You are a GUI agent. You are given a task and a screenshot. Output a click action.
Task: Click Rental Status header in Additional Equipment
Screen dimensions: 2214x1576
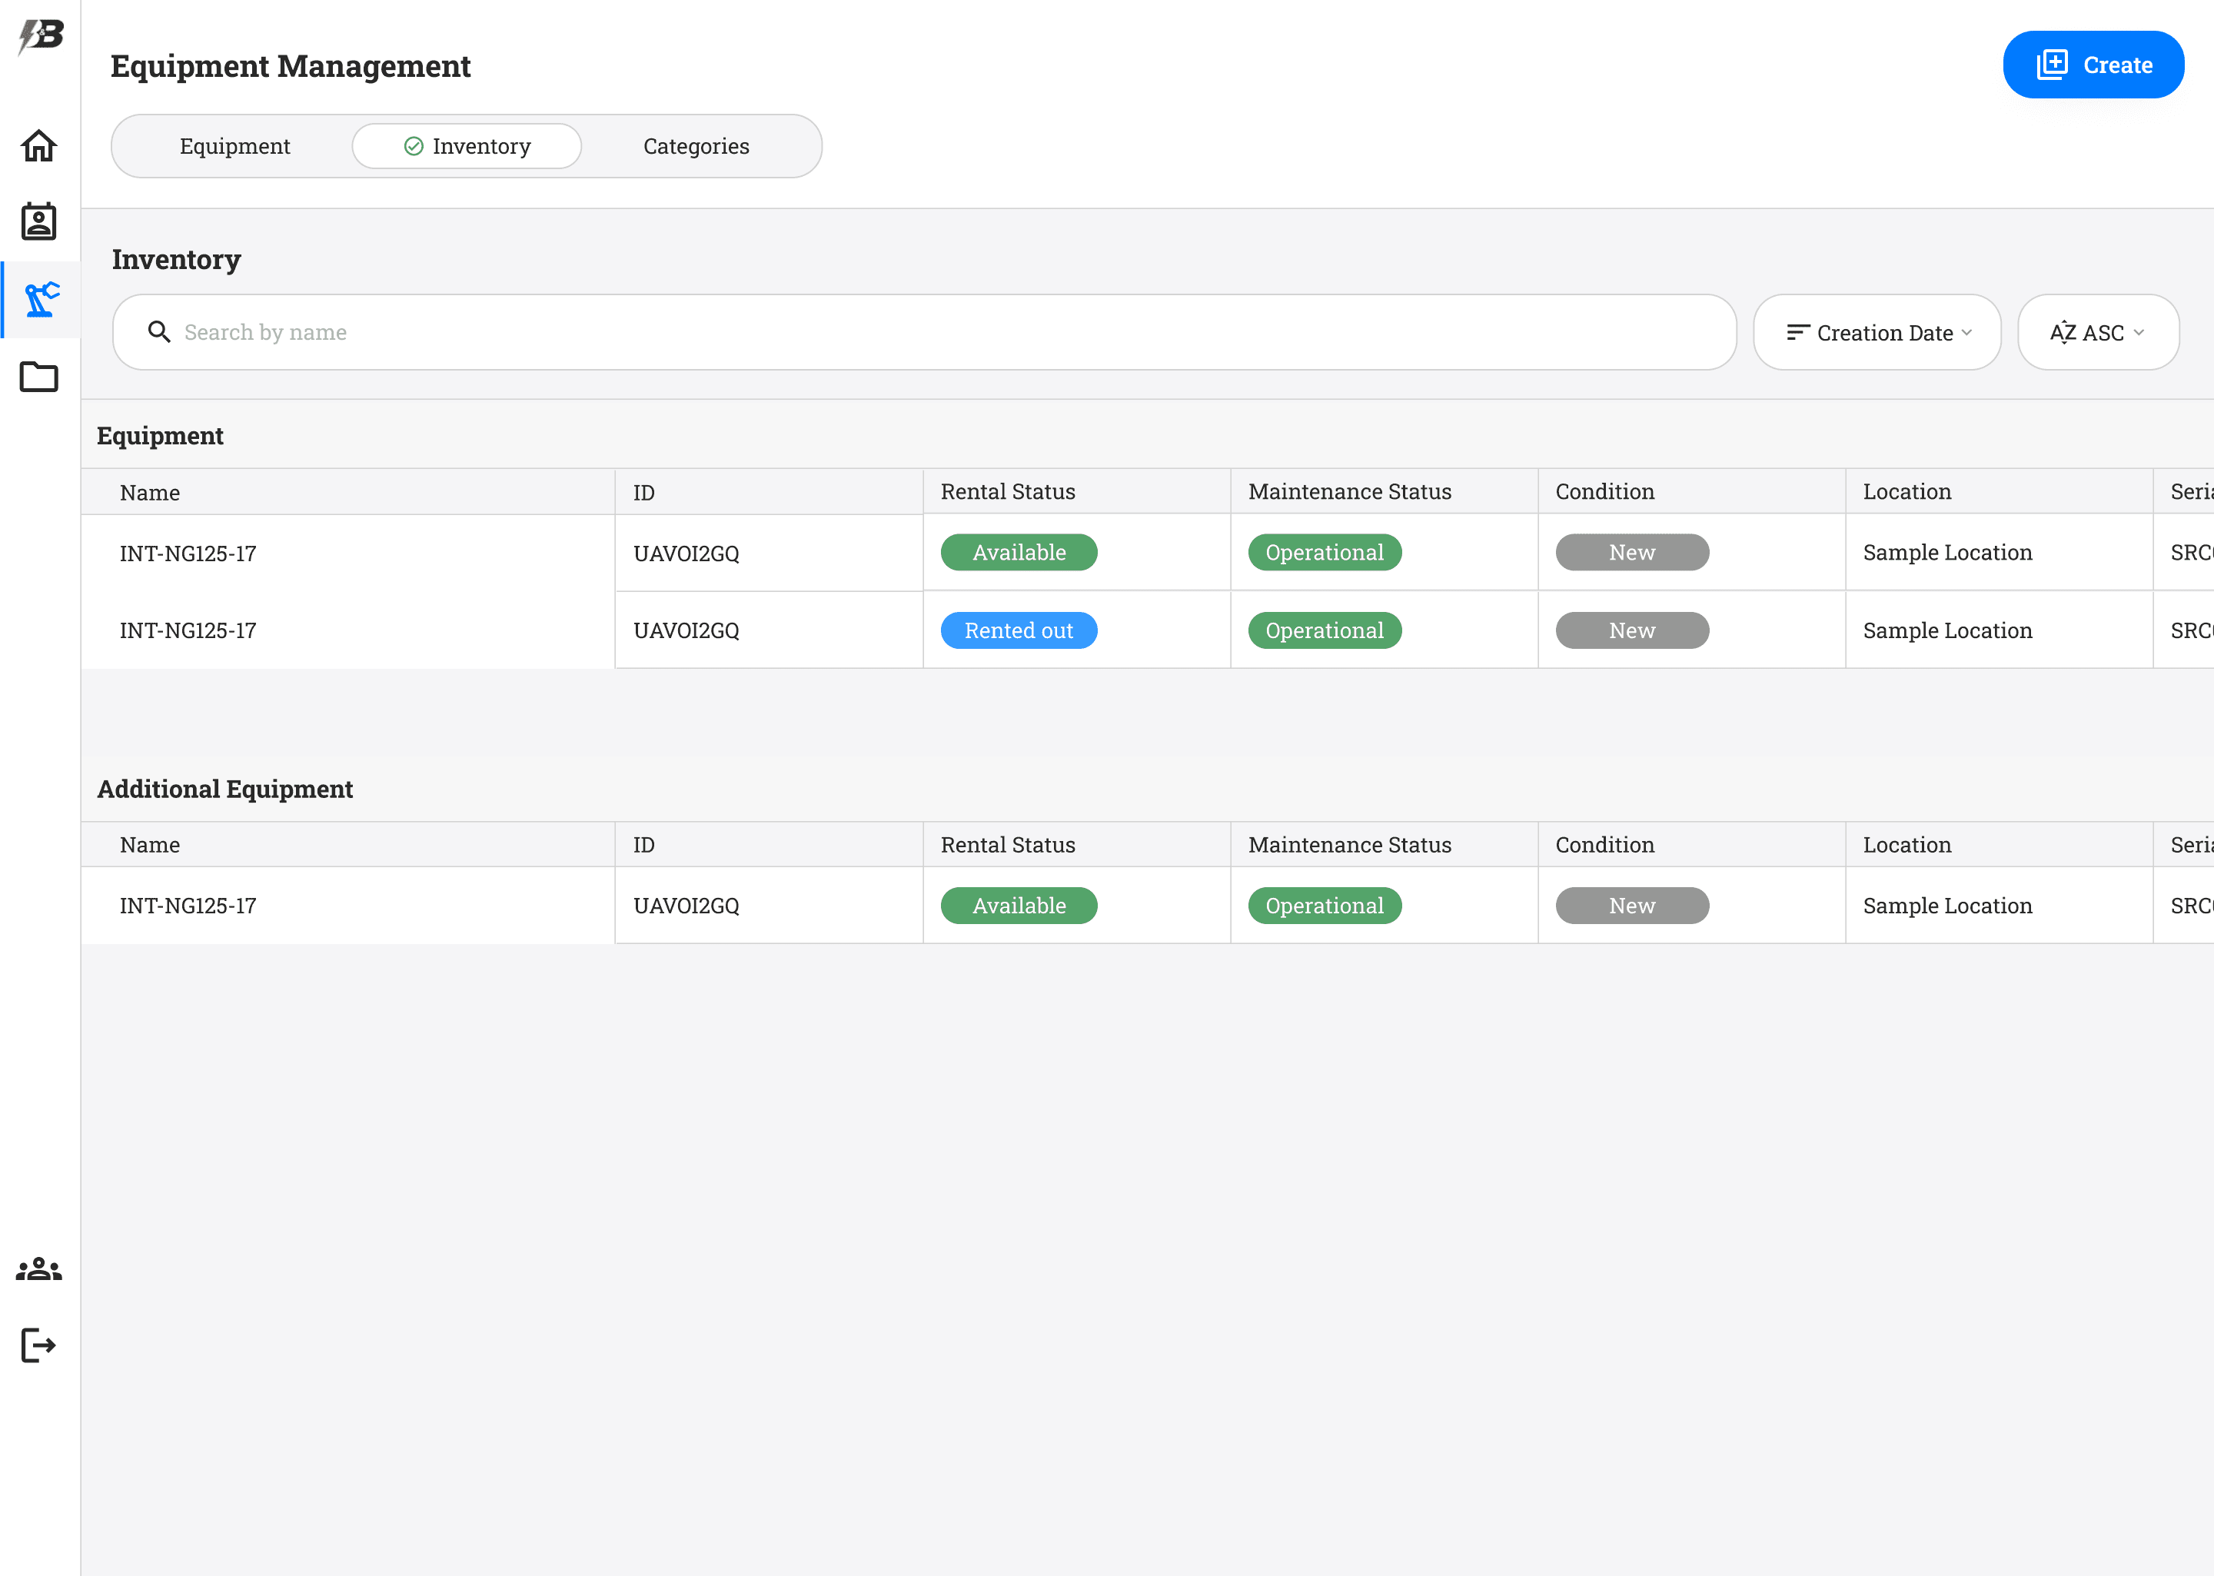[1008, 845]
